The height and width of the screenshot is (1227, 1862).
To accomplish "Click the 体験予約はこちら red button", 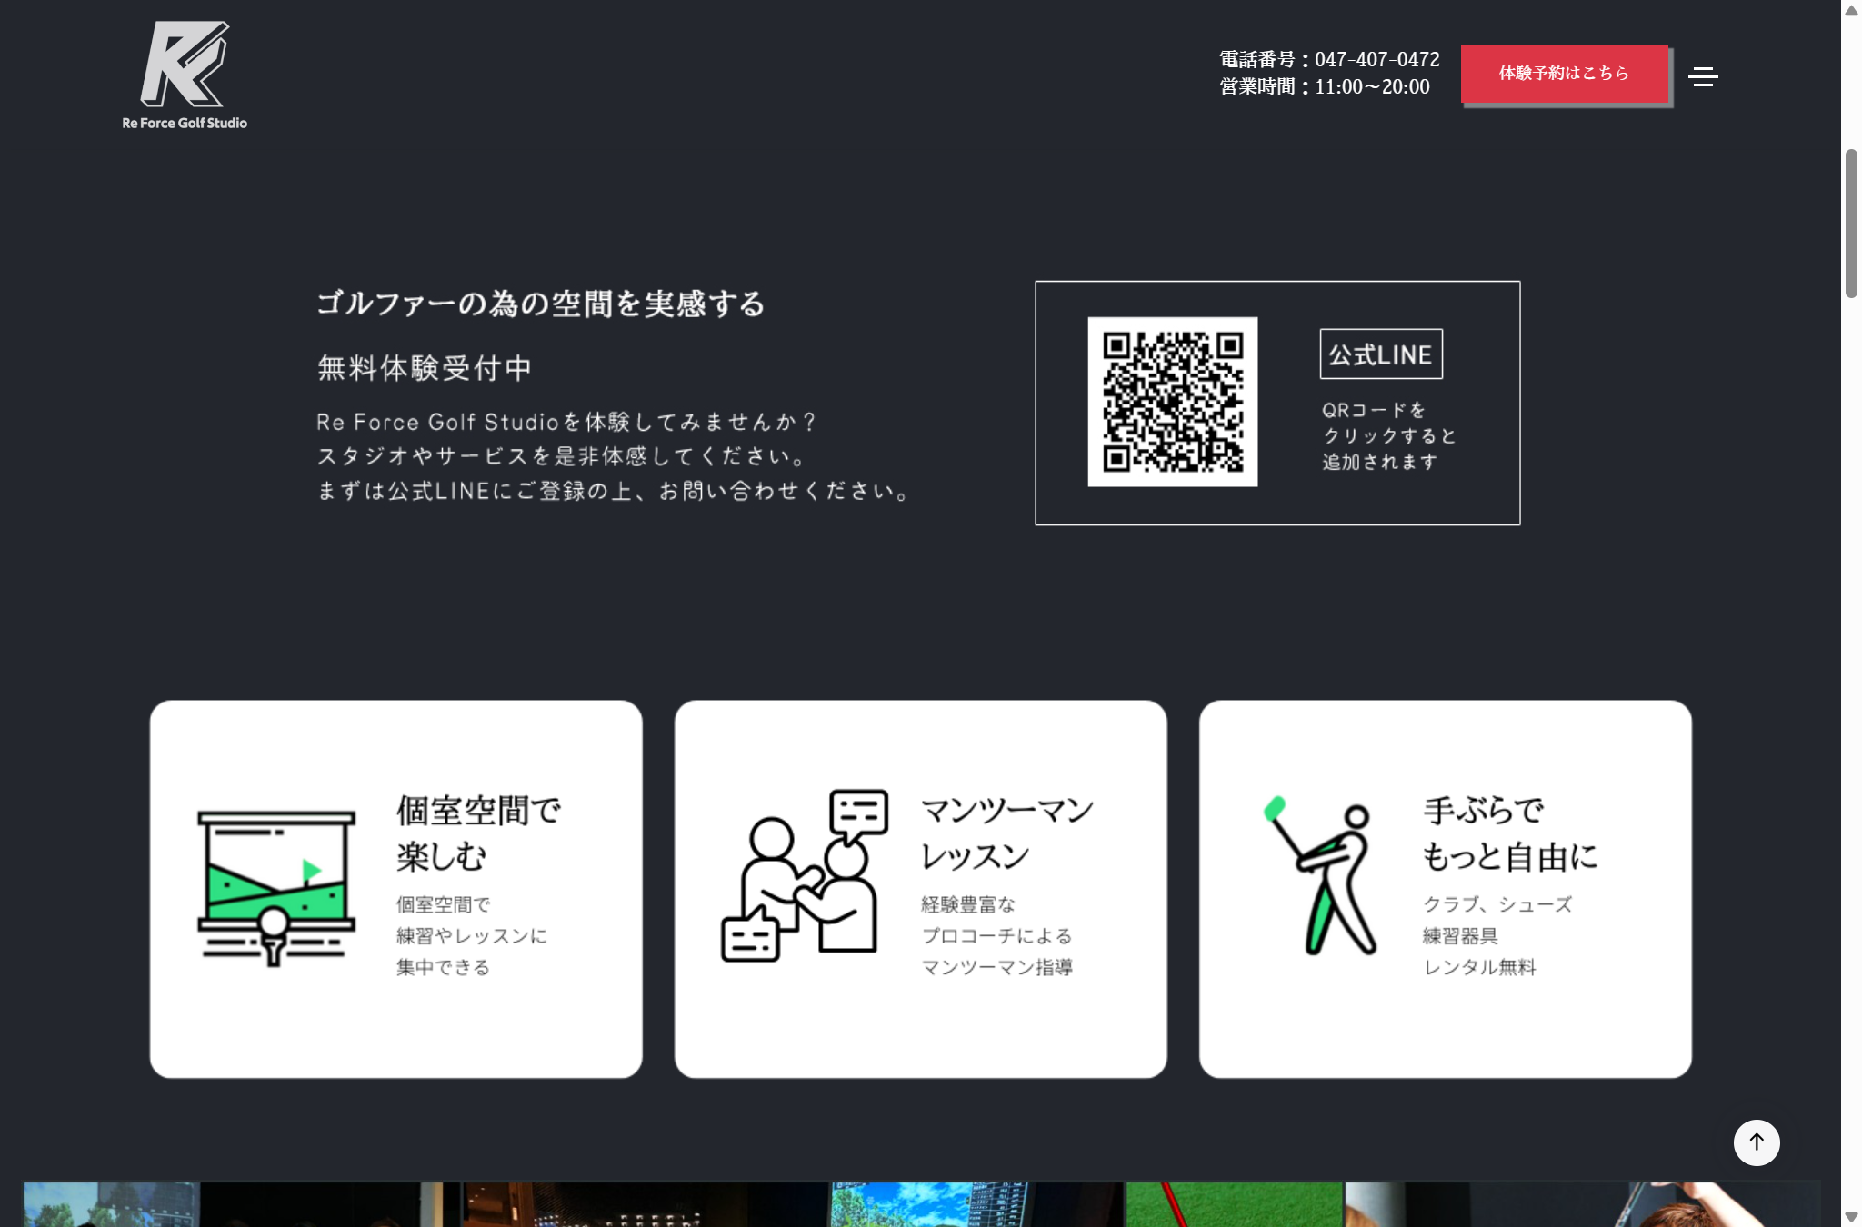I will coord(1565,74).
